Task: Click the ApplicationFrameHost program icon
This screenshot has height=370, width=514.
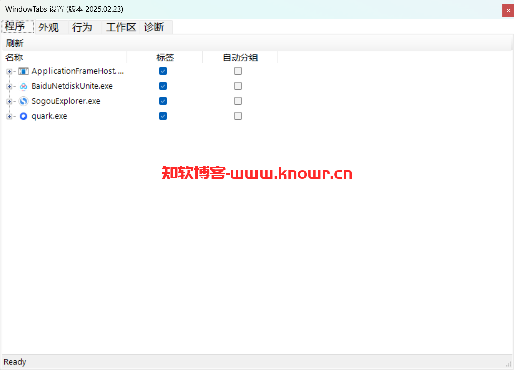Action: 23,71
